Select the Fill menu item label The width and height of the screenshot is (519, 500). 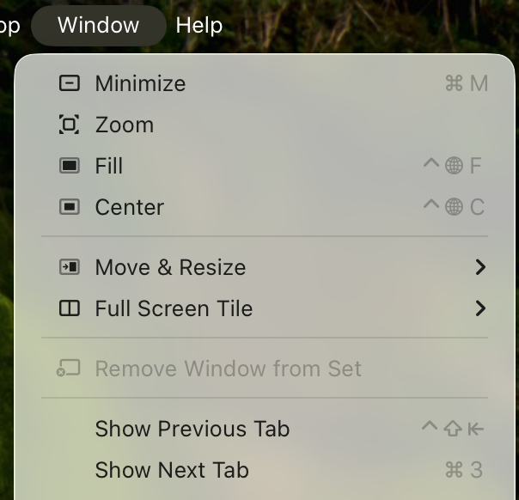tap(109, 166)
